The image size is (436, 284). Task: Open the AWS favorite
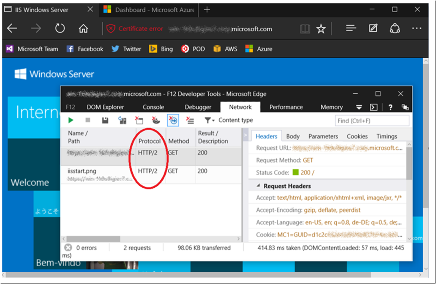point(225,49)
